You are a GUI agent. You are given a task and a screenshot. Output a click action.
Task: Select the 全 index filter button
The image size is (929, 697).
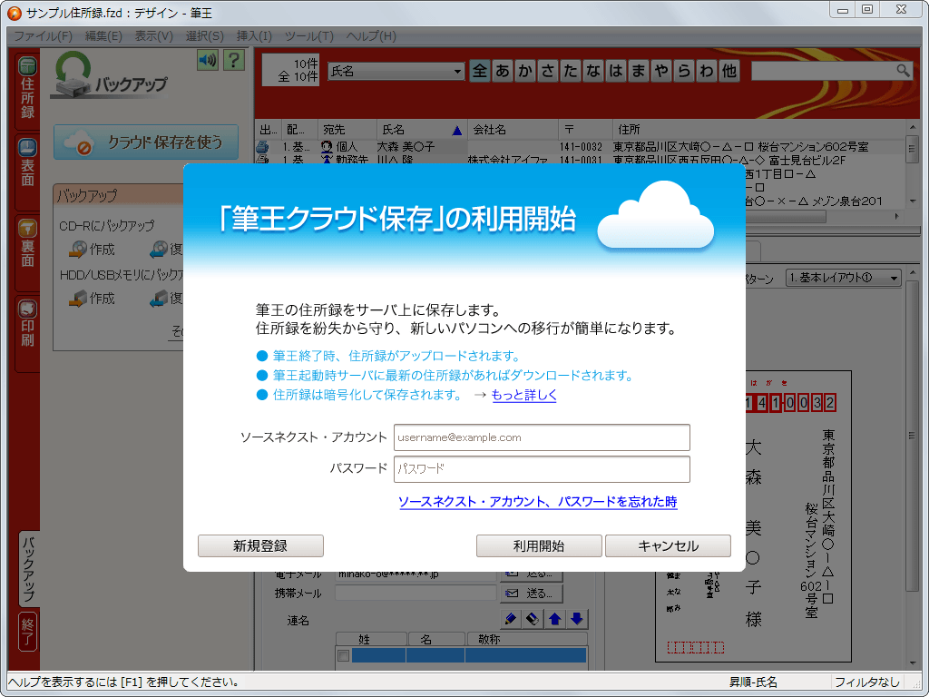pos(480,71)
